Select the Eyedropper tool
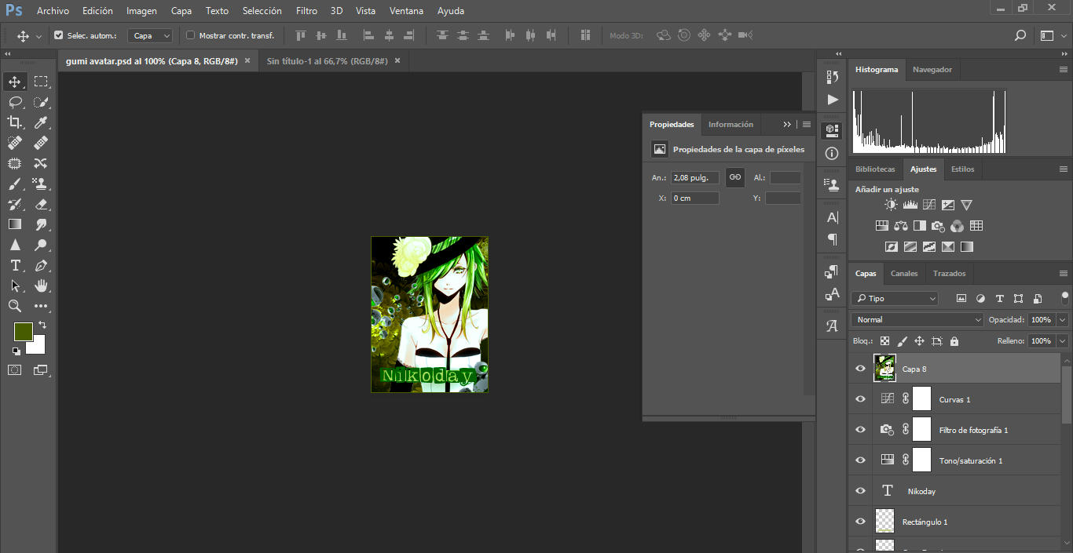The image size is (1073, 553). [x=41, y=122]
